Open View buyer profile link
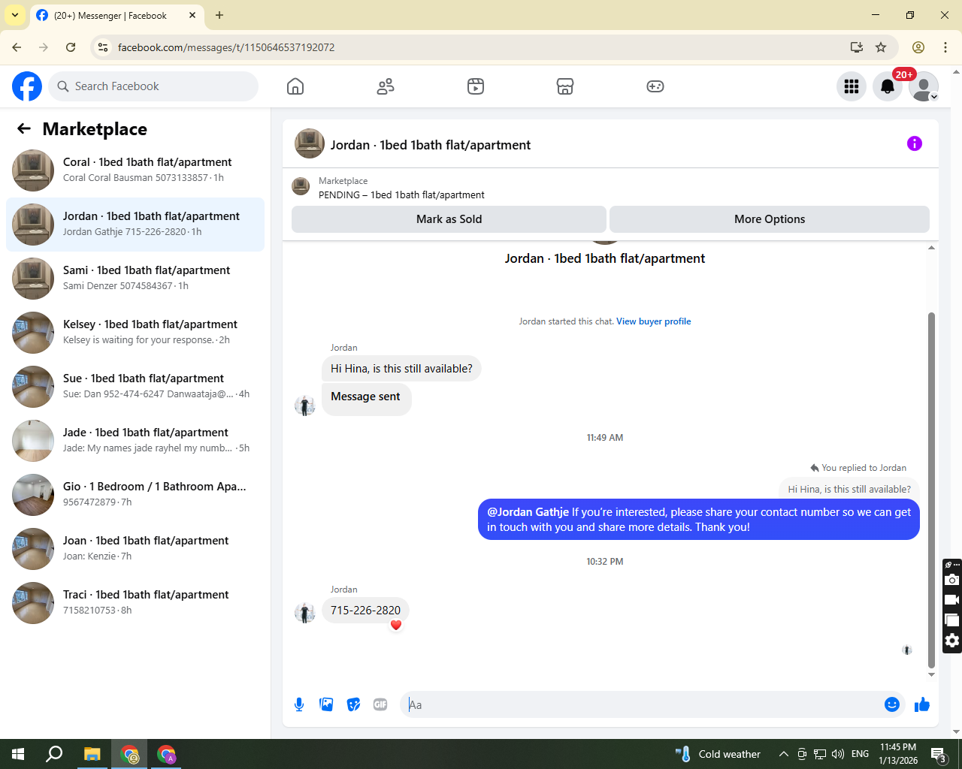Viewport: 962px width, 769px height. pos(653,321)
